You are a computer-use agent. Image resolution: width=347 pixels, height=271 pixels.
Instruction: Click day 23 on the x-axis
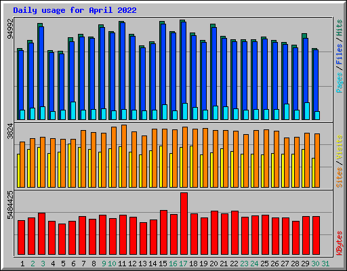[x=244, y=264]
